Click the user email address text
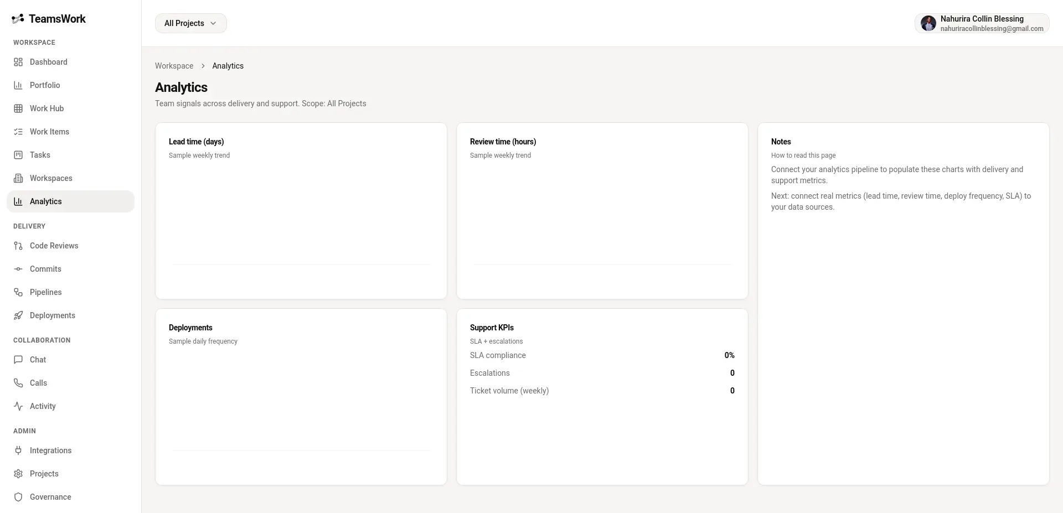 point(992,29)
